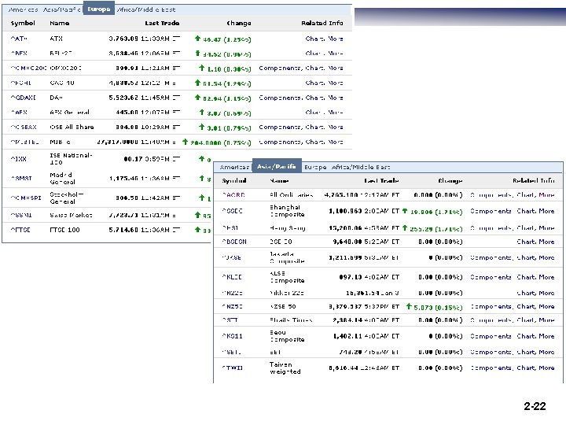Open the ^AORD symbol link
The width and height of the screenshot is (566, 425).
(233, 195)
